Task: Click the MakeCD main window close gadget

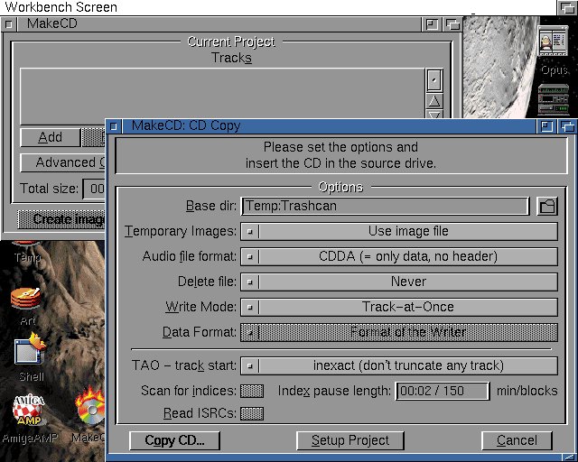Action: coord(8,24)
